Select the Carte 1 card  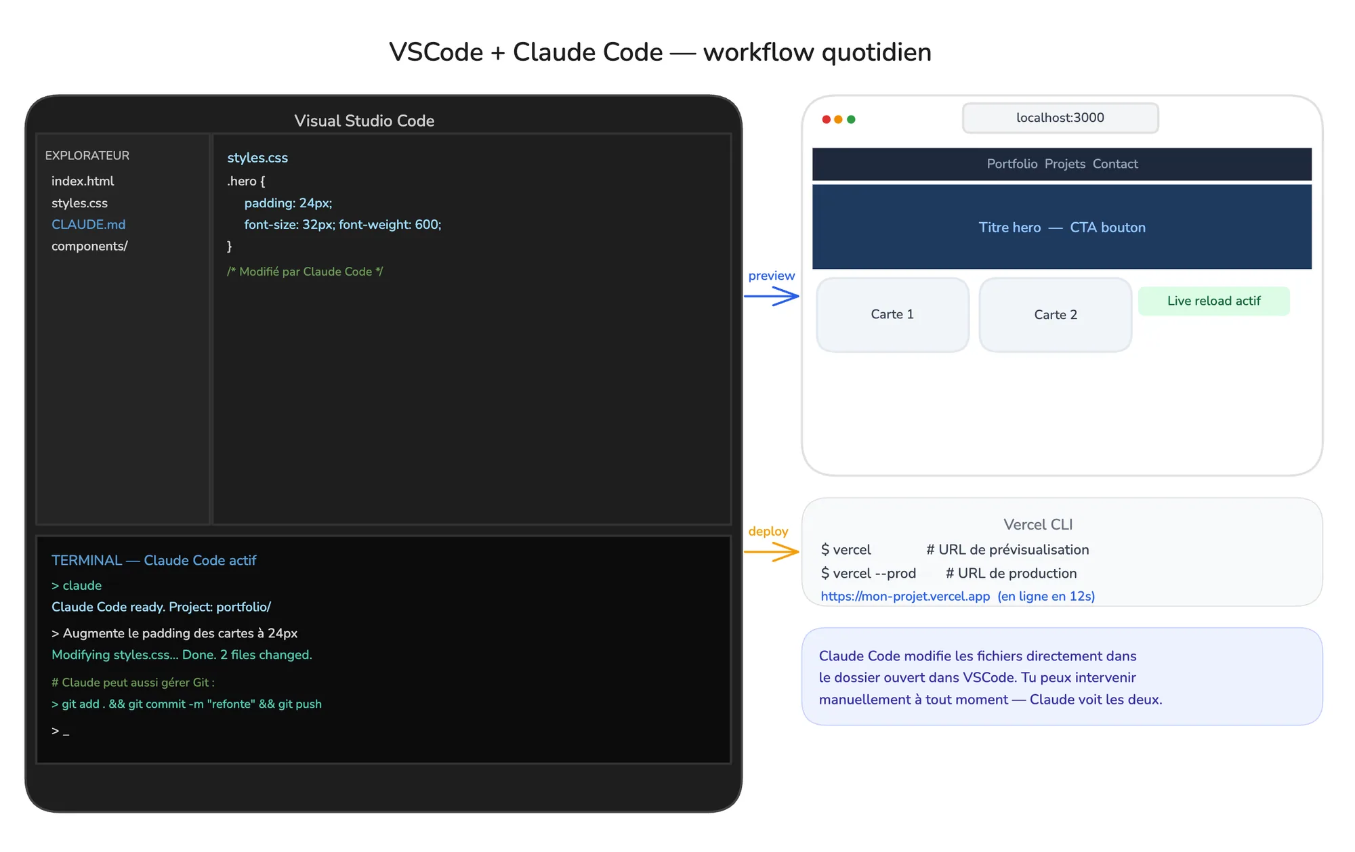(x=892, y=314)
